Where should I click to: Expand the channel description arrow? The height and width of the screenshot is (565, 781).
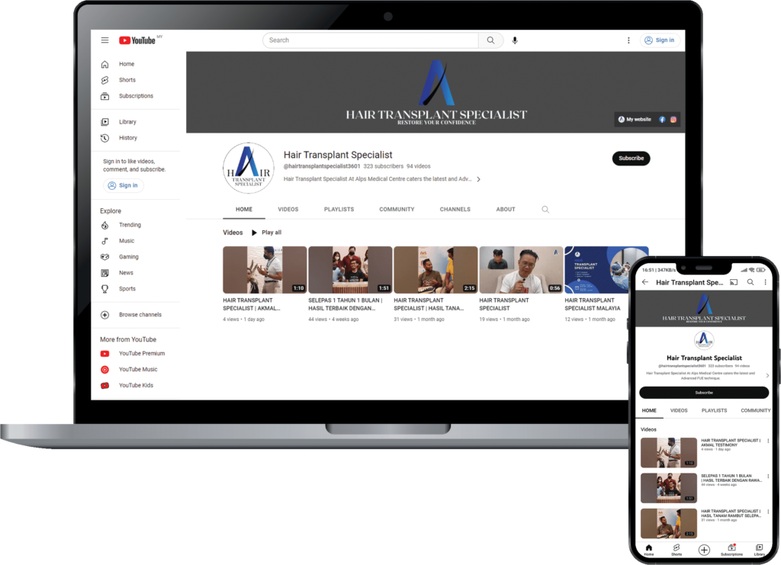point(478,179)
